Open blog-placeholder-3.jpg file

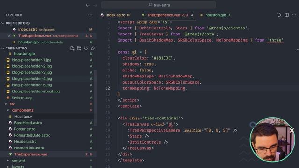[47, 73]
